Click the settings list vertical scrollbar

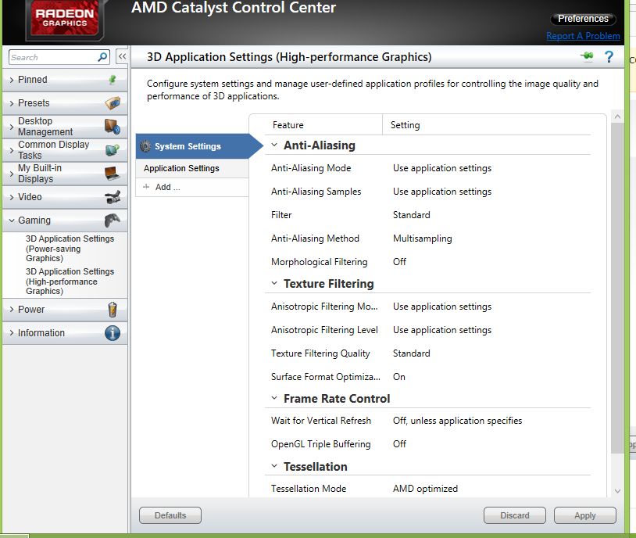tap(617, 289)
